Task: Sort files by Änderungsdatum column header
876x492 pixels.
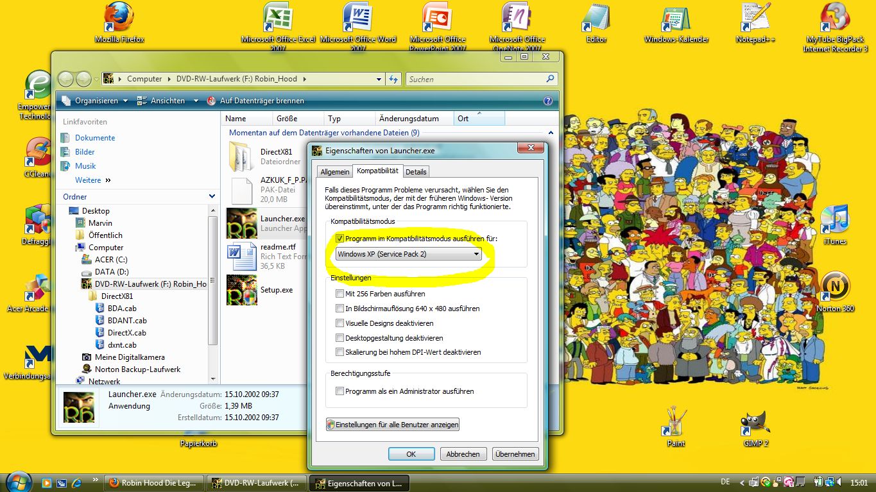Action: [414, 119]
